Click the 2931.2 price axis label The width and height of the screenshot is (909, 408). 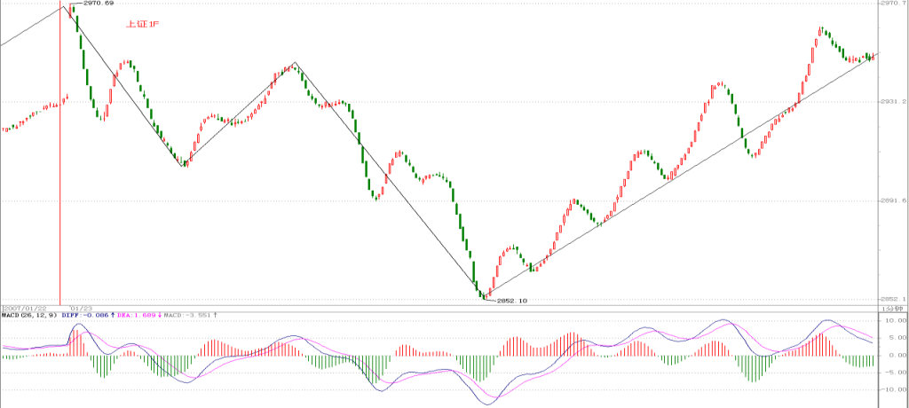tap(893, 102)
